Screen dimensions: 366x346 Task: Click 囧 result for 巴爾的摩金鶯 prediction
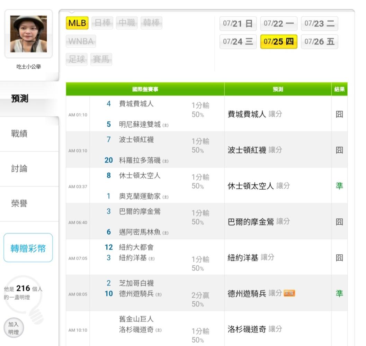pos(339,222)
